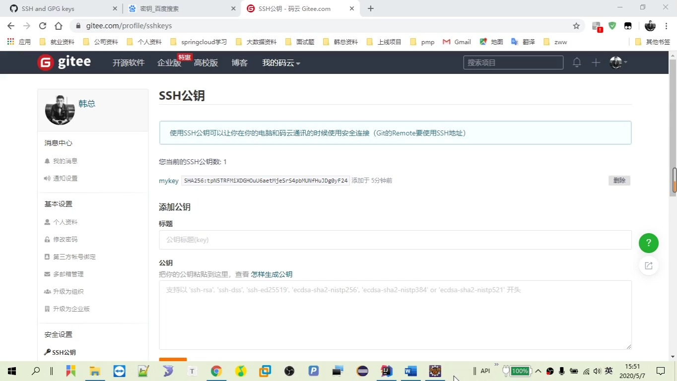677x381 pixels.
Task: Expand the 我的码云 dropdown menu
Action: click(281, 63)
